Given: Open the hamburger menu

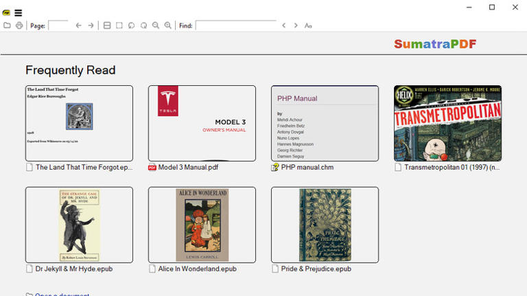Looking at the screenshot, I should pos(19,12).
